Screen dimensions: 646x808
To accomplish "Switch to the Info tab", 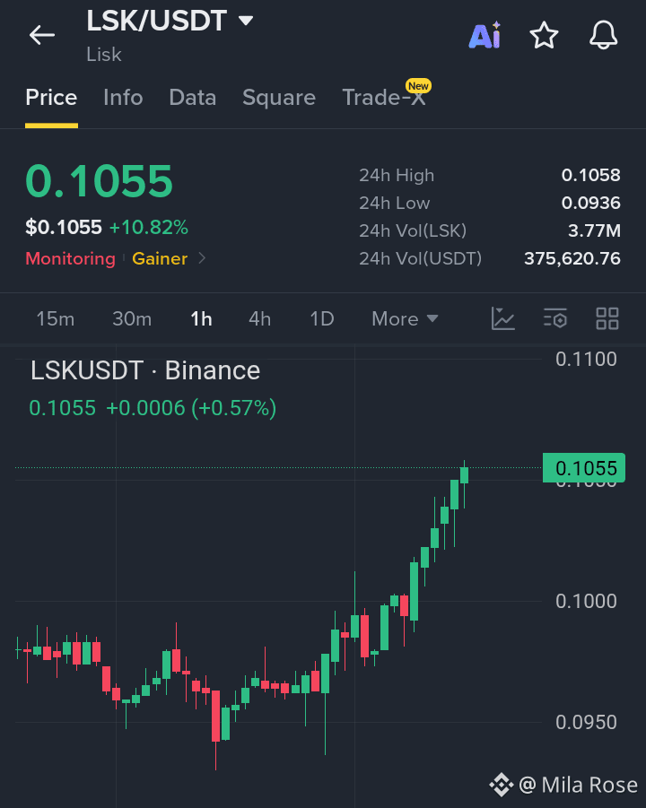I will tap(123, 98).
